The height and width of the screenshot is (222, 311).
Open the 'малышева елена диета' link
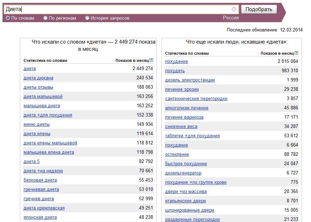[49, 152]
